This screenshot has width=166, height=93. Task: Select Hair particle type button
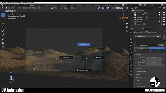(x=157, y=48)
